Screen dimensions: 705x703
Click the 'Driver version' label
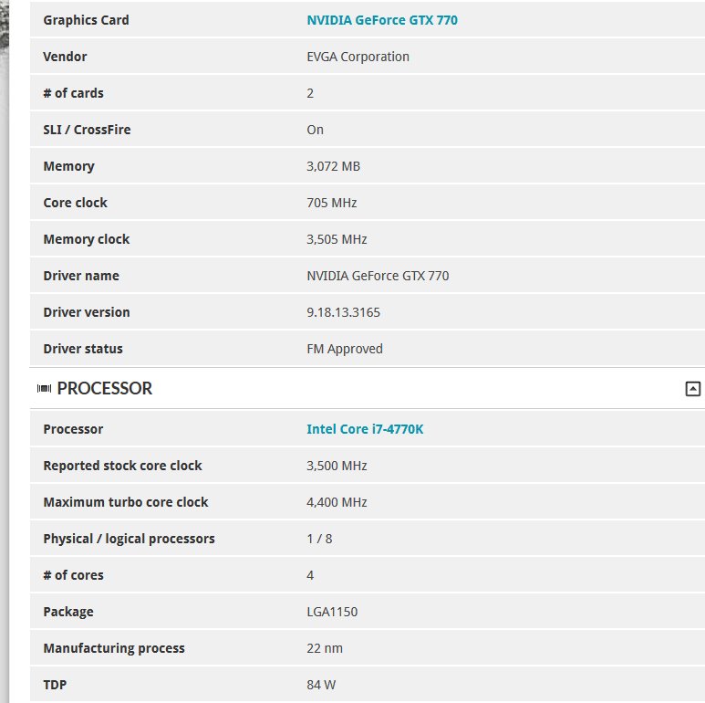(x=87, y=312)
